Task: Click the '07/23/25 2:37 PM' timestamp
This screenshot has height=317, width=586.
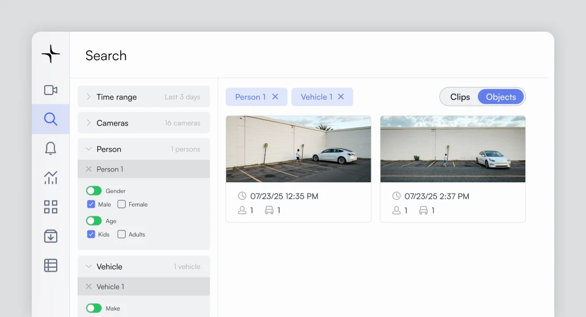Action: tap(436, 196)
